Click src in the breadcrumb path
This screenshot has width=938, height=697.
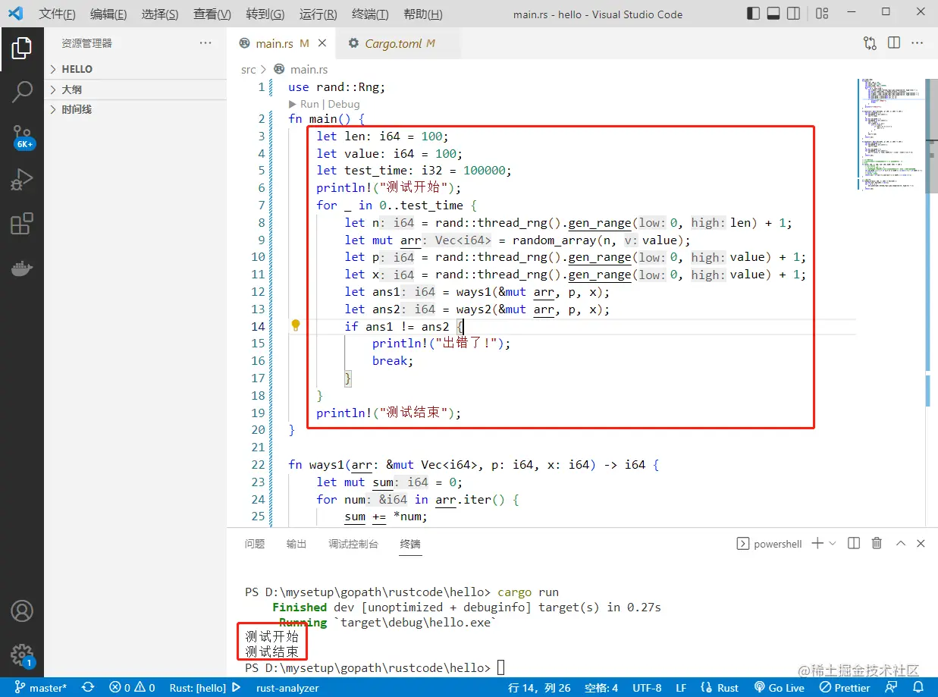click(x=249, y=69)
